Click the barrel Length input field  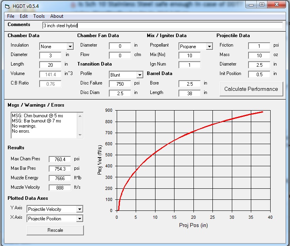click(x=189, y=93)
